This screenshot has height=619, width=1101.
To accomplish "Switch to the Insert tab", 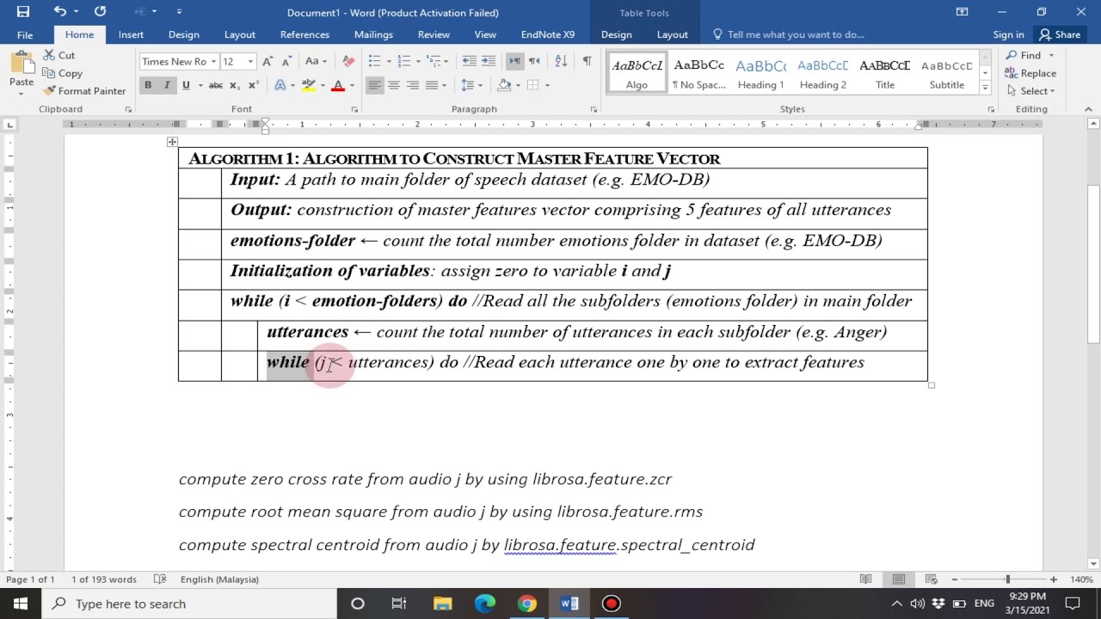I will pyautogui.click(x=131, y=34).
